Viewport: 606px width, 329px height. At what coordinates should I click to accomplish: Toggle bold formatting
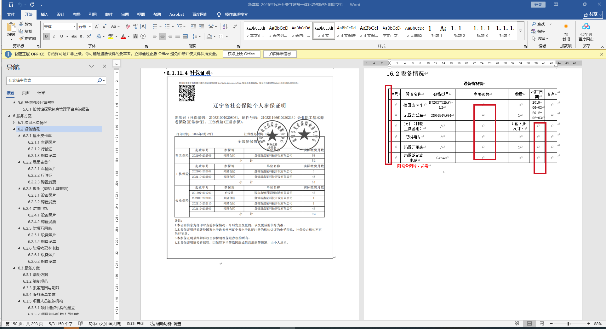(x=46, y=36)
